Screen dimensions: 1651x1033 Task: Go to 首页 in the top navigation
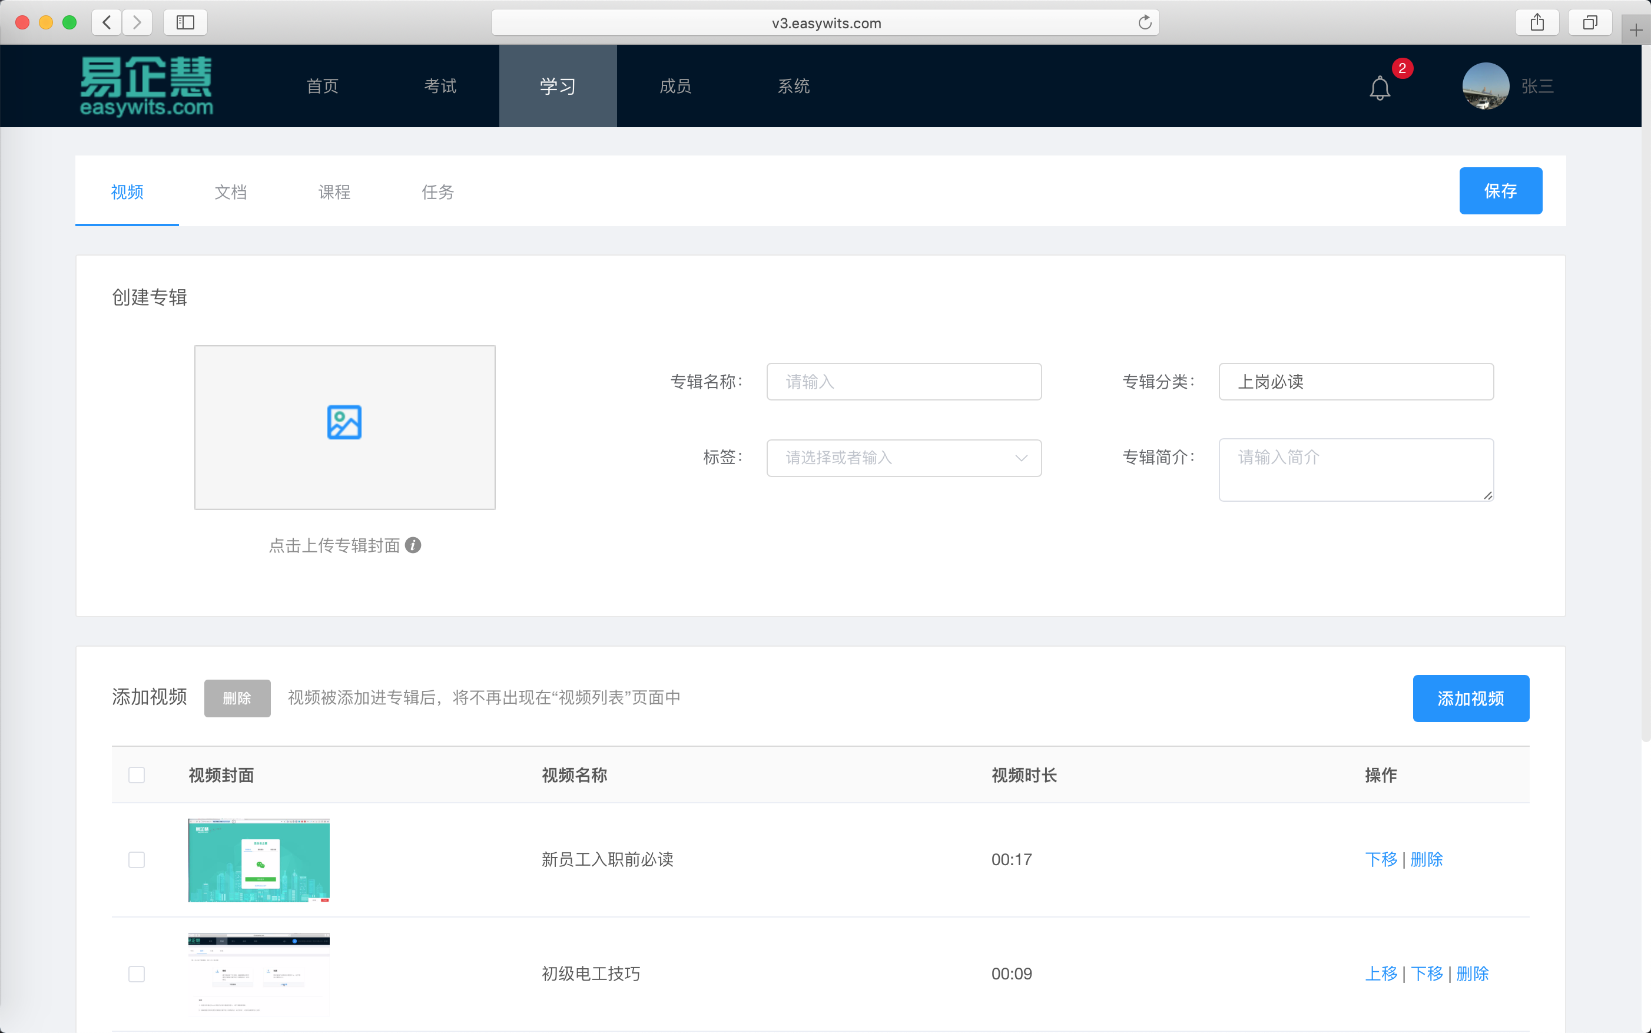click(323, 86)
